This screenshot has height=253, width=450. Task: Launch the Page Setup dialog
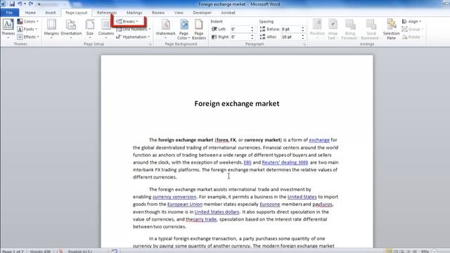[150, 44]
